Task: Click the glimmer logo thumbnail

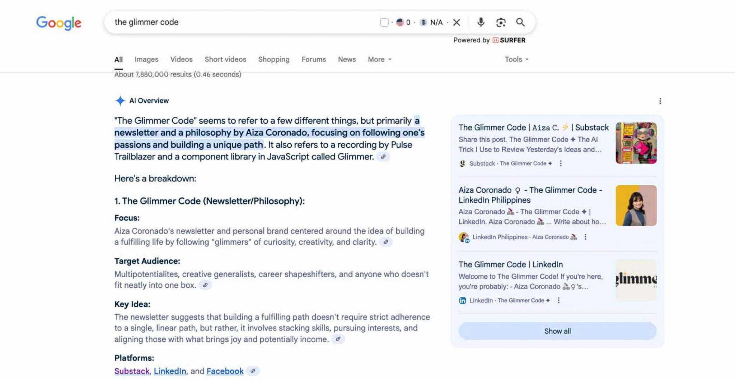Action: pos(636,280)
